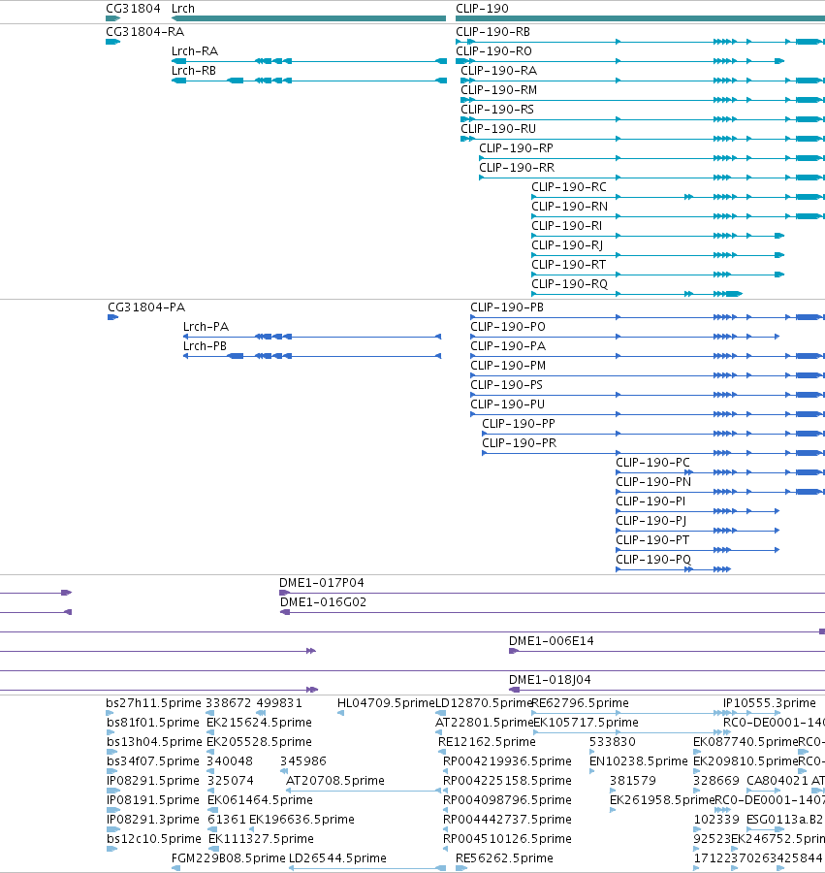The width and height of the screenshot is (825, 873).
Task: Select transcript CLIP-190-RI
Action: click(566, 226)
